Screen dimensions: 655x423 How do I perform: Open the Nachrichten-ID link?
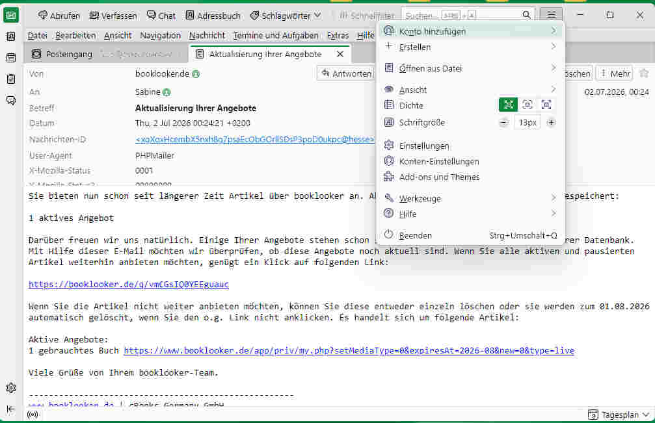pyautogui.click(x=255, y=139)
